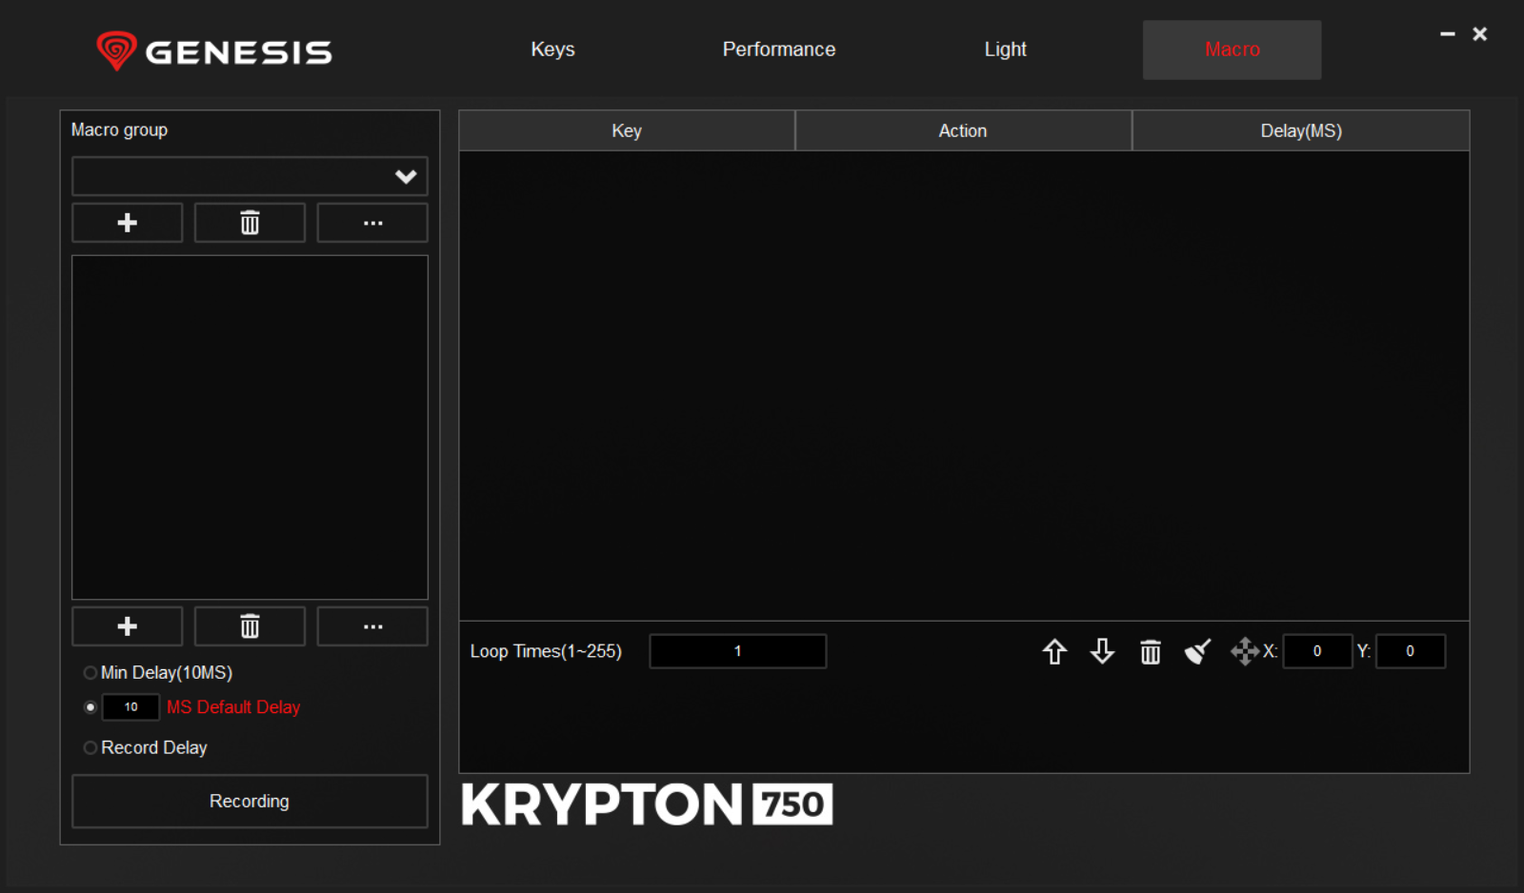Add a new macro group with plus icon

[x=127, y=223]
